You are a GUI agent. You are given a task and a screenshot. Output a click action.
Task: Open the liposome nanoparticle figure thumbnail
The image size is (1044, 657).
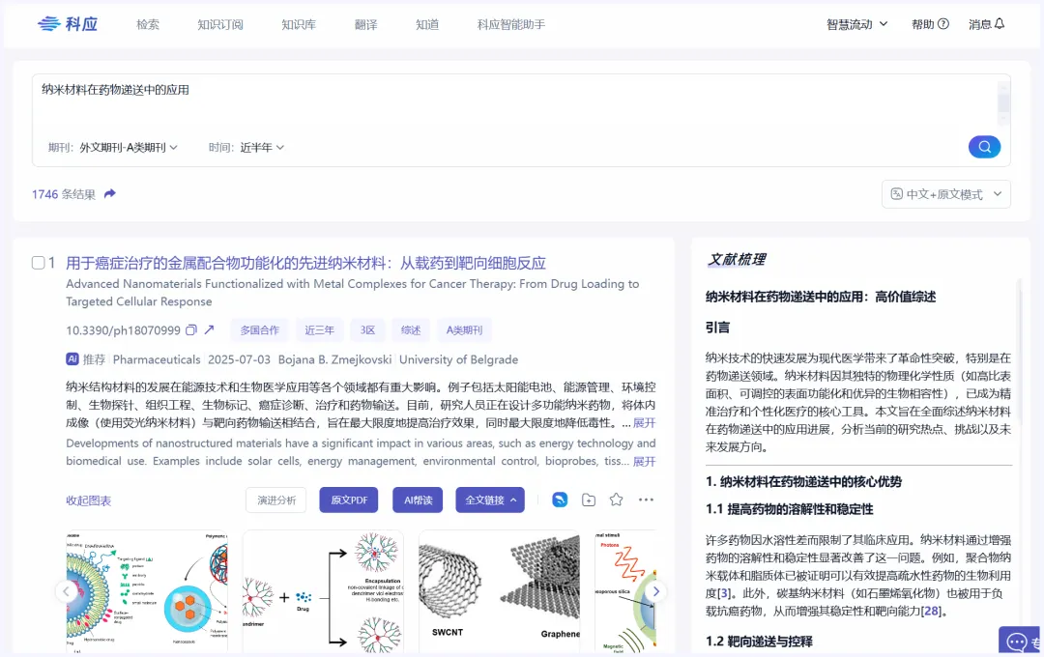coord(147,591)
